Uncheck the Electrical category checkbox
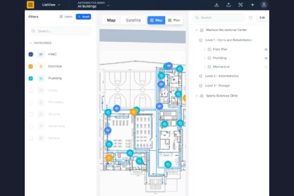Viewport: 294px width, 196px height. coord(31,66)
